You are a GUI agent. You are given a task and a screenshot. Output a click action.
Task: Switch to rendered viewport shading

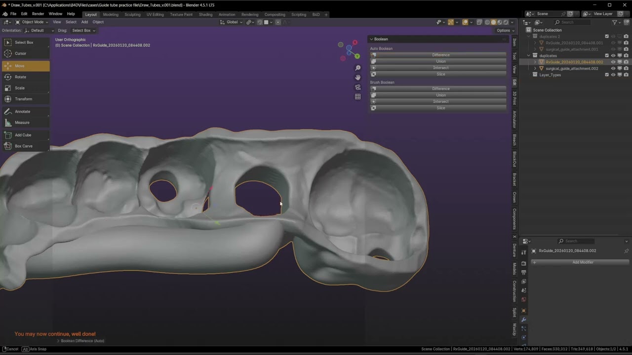click(505, 22)
